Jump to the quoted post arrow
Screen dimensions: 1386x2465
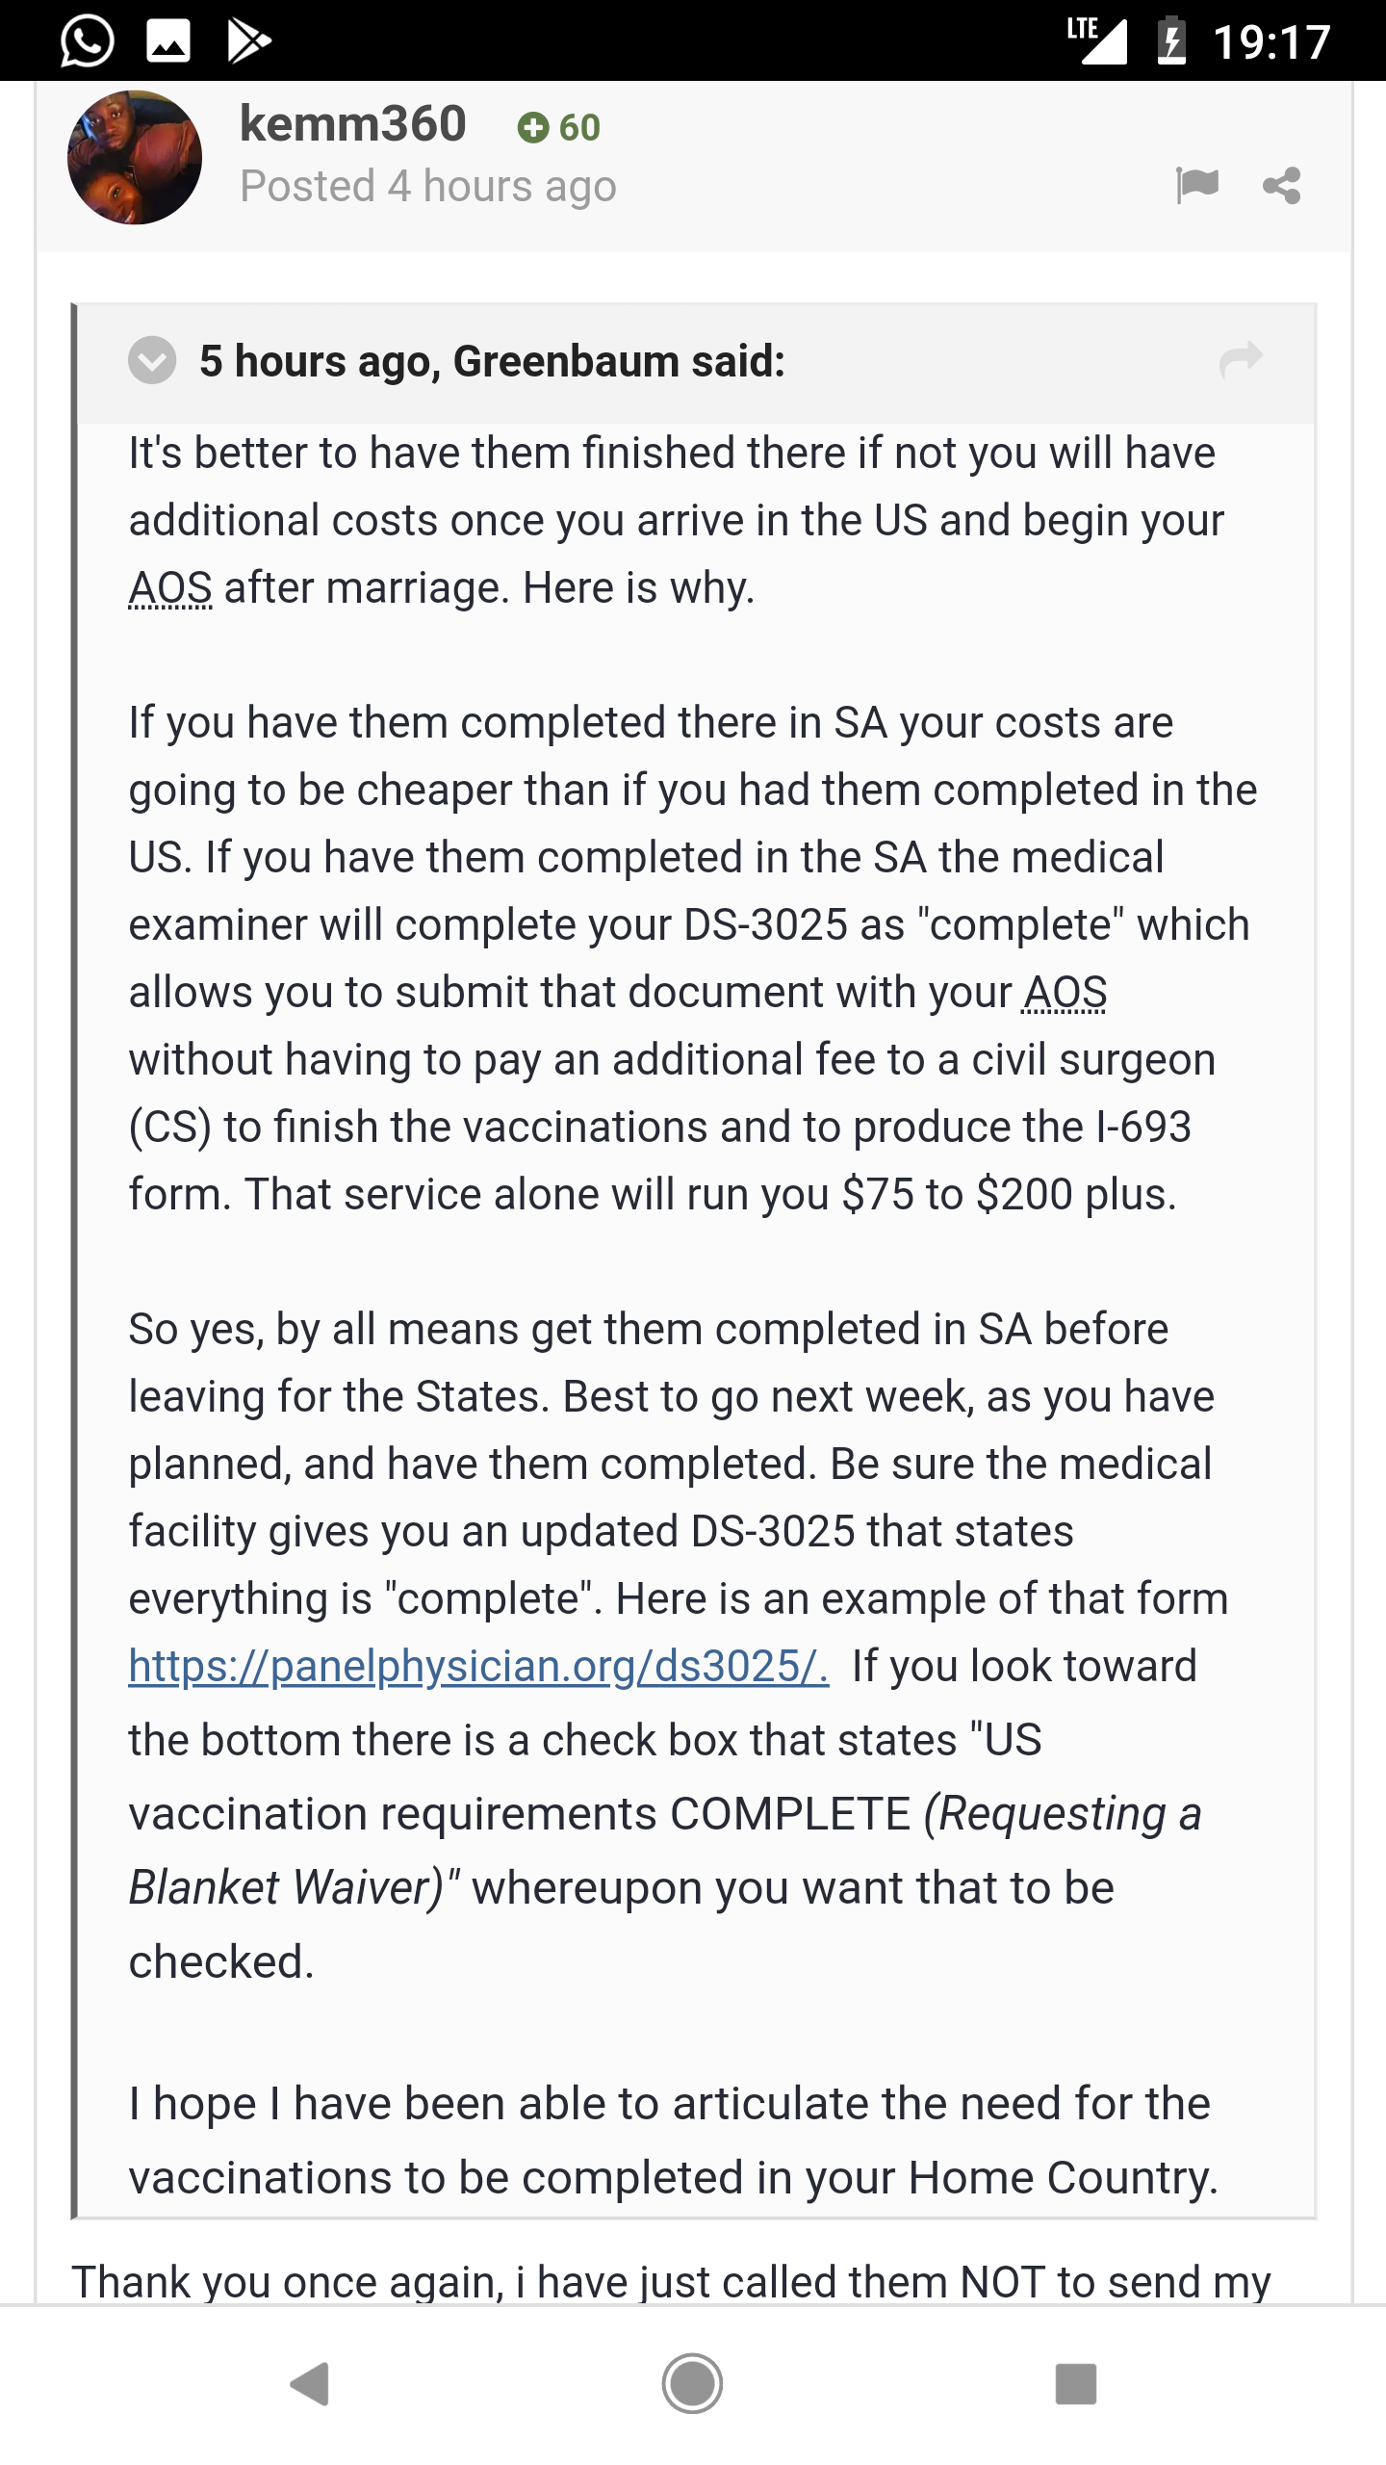point(1241,359)
